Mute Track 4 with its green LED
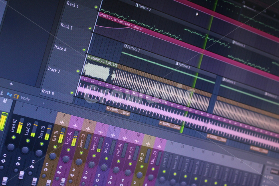 [96, 7]
